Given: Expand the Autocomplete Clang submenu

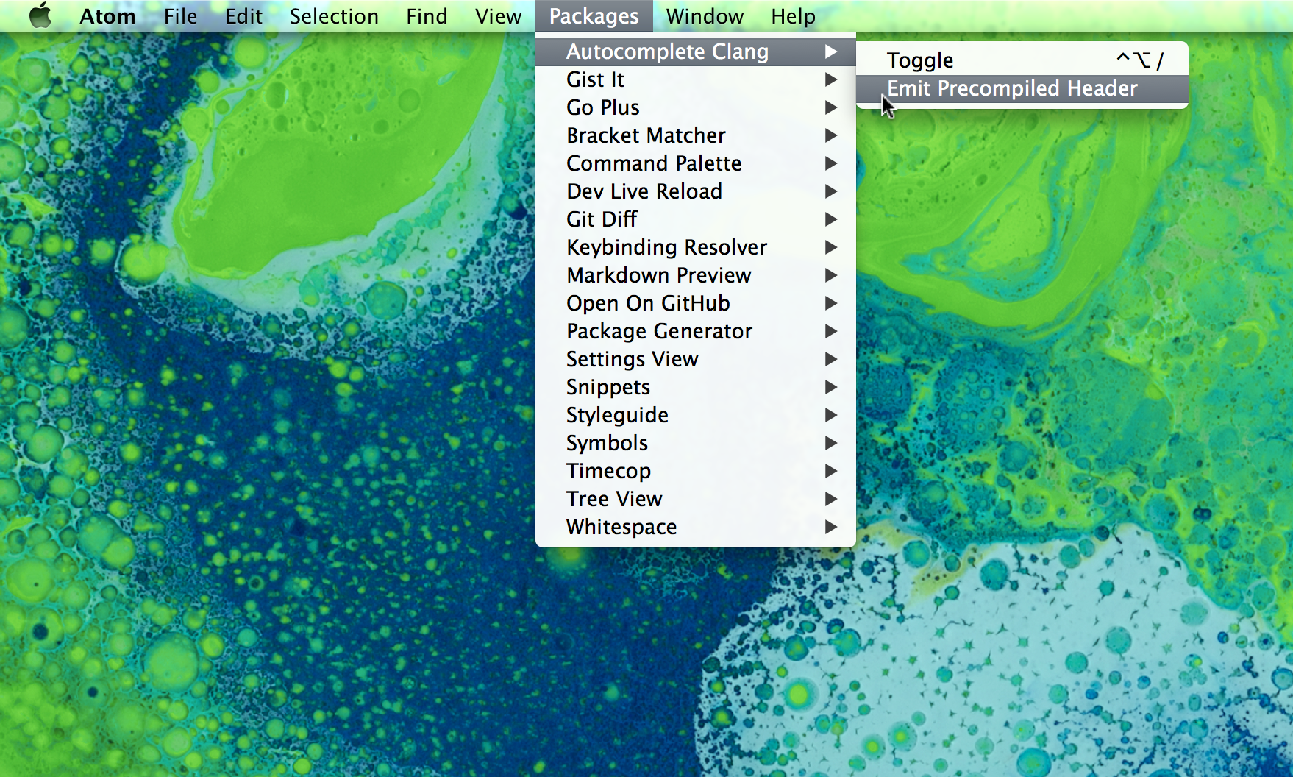Looking at the screenshot, I should pyautogui.click(x=696, y=52).
